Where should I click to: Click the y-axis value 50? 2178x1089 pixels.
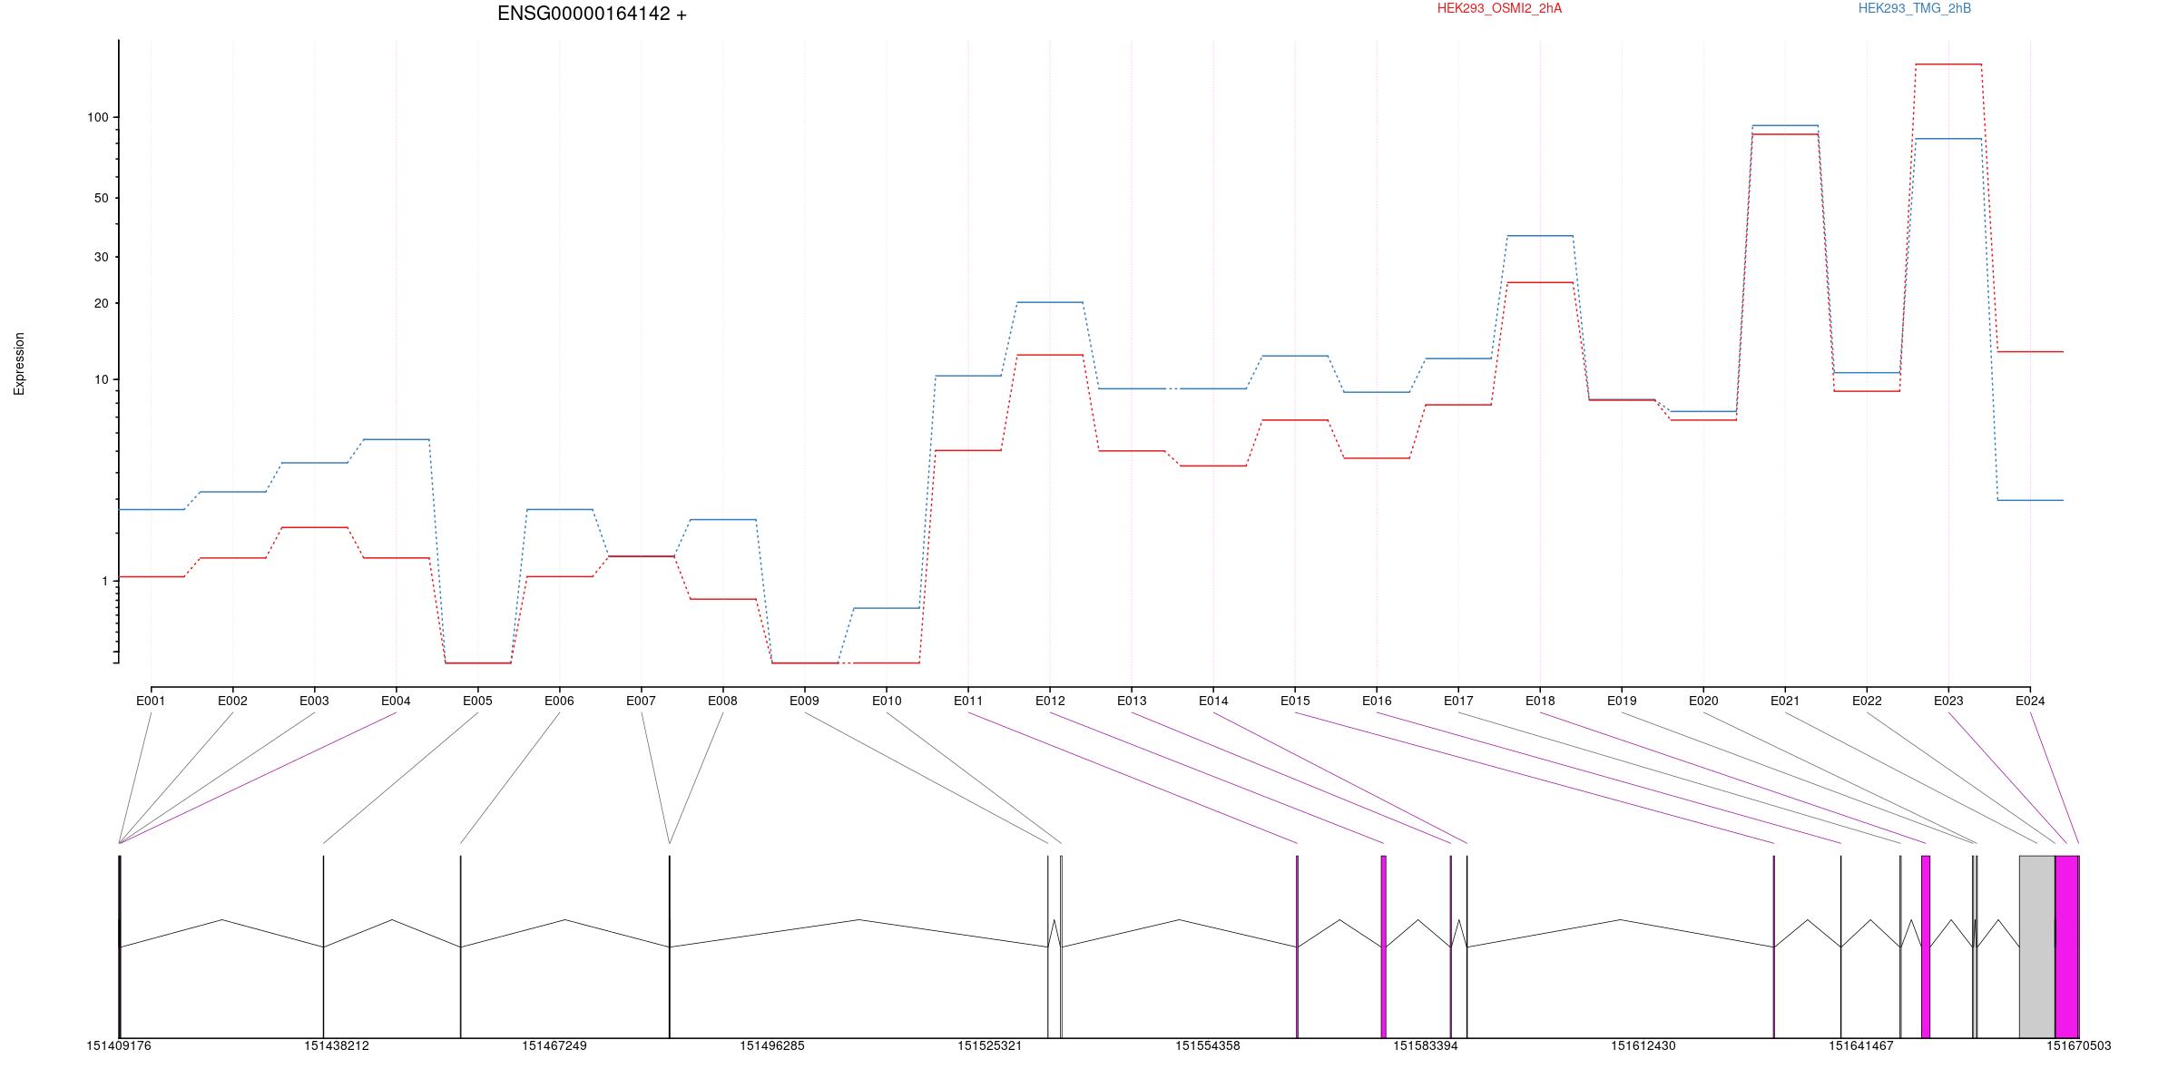[101, 198]
